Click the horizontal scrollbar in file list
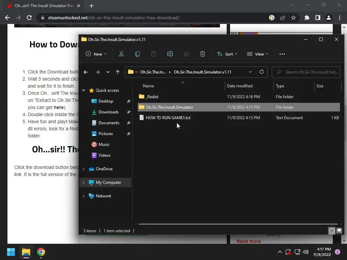 coord(238,224)
